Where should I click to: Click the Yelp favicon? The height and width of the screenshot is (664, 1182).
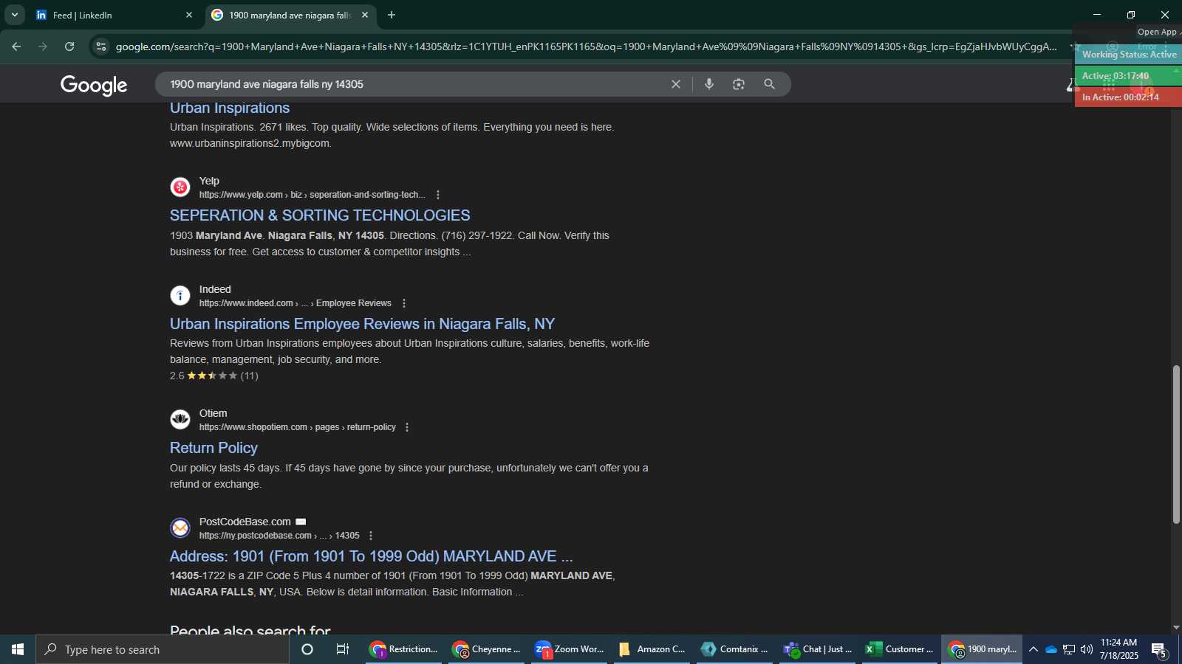[x=180, y=187]
